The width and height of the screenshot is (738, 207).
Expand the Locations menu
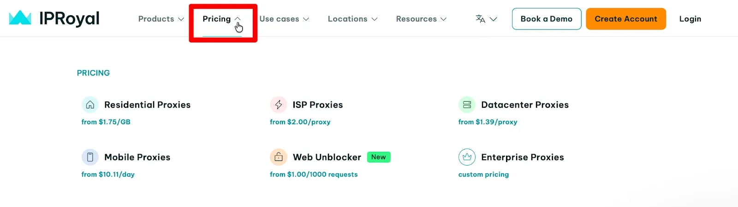click(x=352, y=19)
